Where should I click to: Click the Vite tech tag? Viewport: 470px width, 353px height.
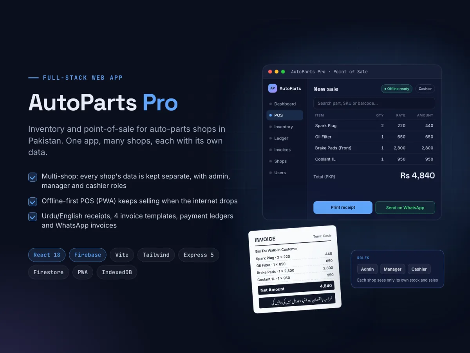point(122,255)
